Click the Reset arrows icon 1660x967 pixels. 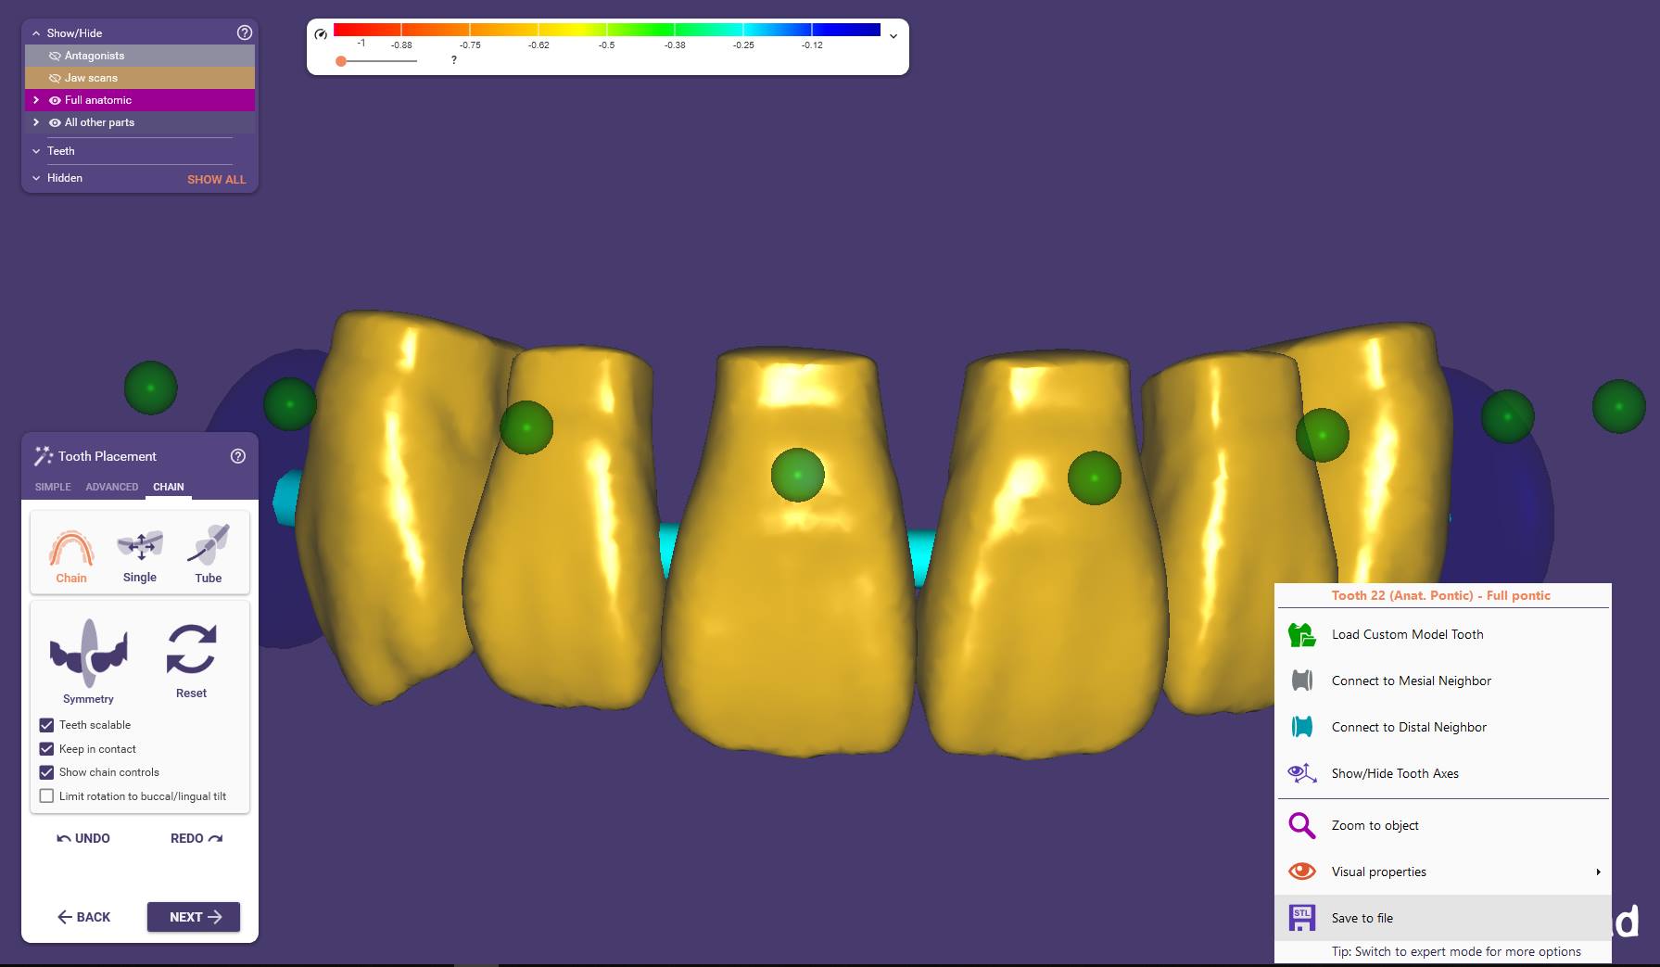pyautogui.click(x=191, y=649)
